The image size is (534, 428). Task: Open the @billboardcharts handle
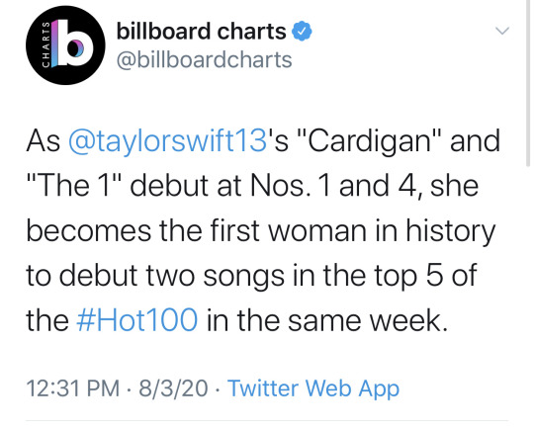point(205,59)
